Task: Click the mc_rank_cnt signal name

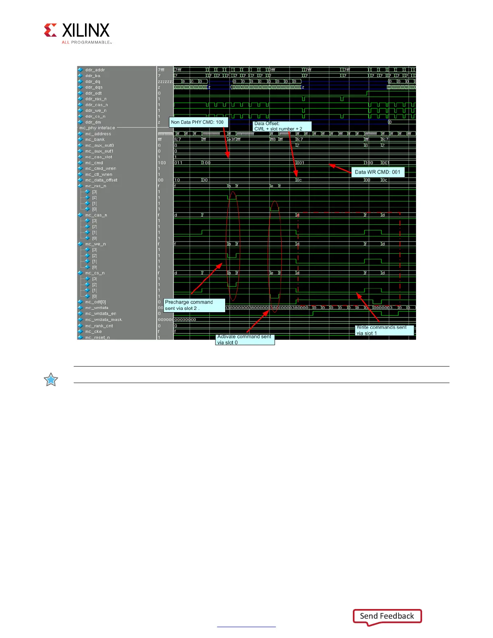Action: point(99,326)
